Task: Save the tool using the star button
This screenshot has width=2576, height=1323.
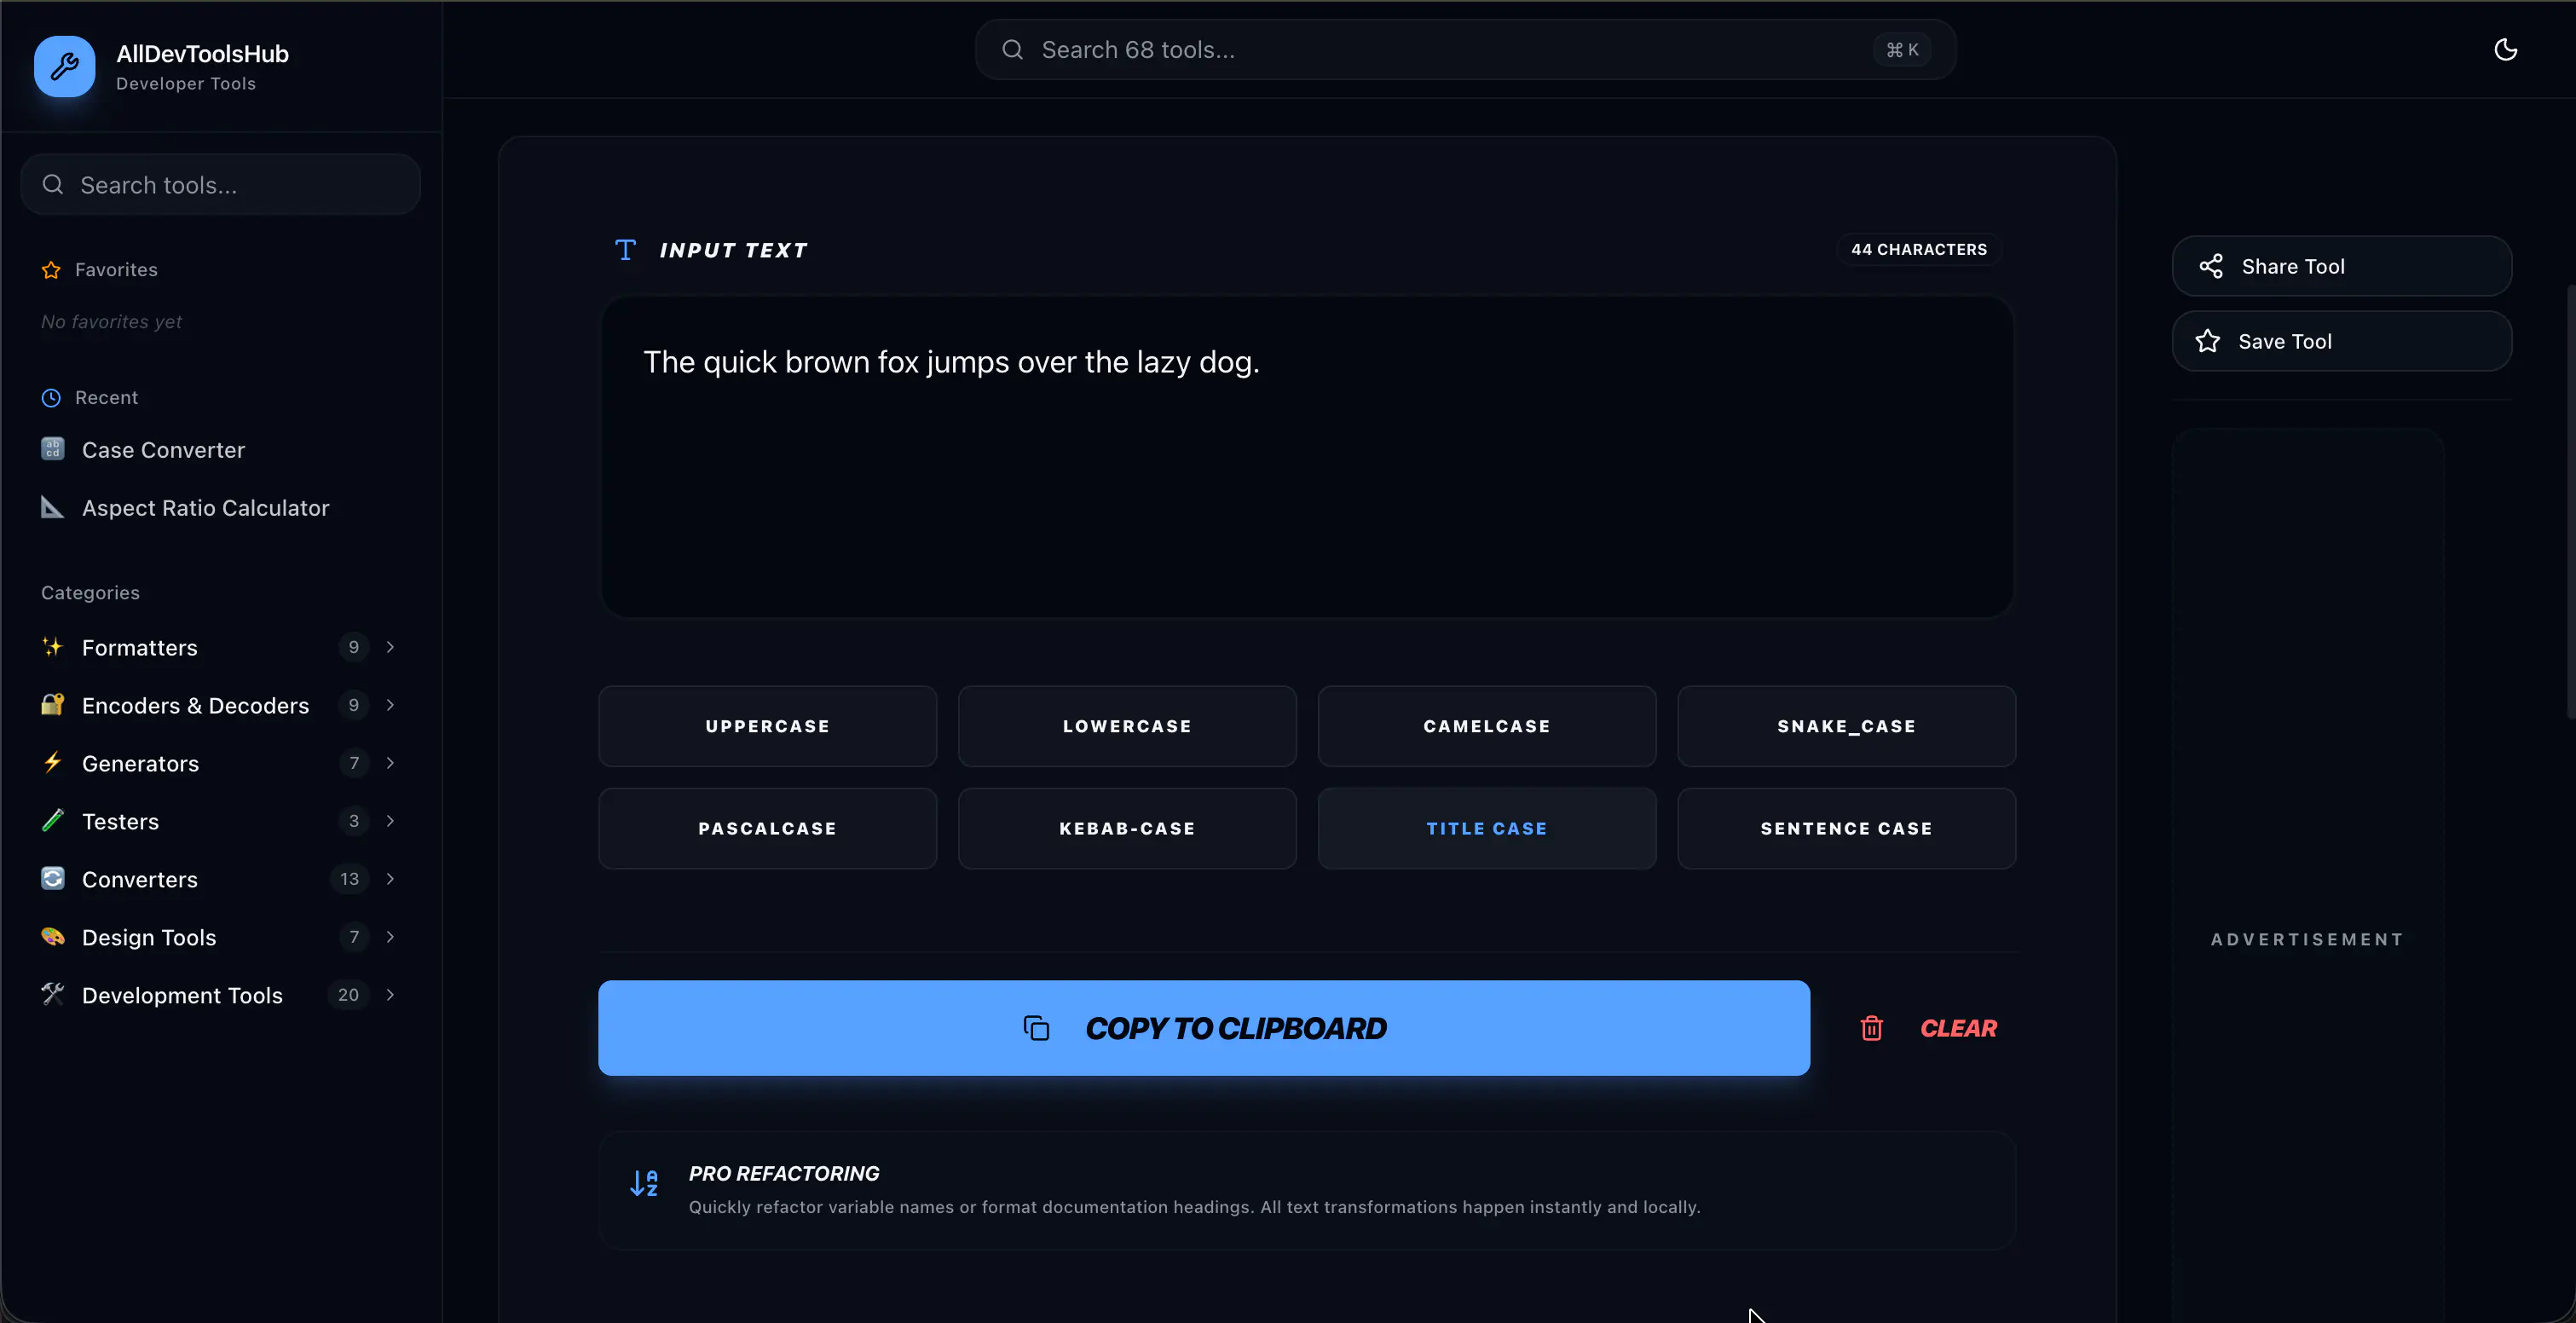Action: point(2342,341)
